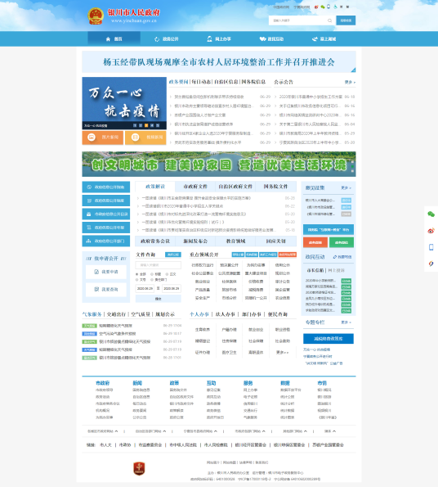Switch to 国务院文件 tab
The image size is (438, 487).
point(275,187)
